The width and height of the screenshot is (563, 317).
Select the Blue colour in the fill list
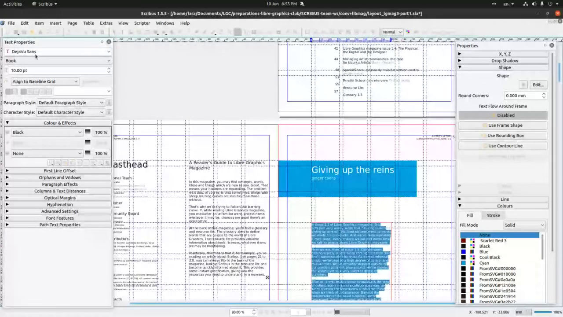484,252
